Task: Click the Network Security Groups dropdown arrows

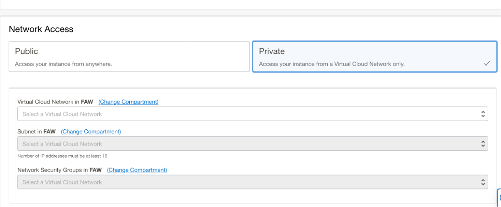Action: 483,182
